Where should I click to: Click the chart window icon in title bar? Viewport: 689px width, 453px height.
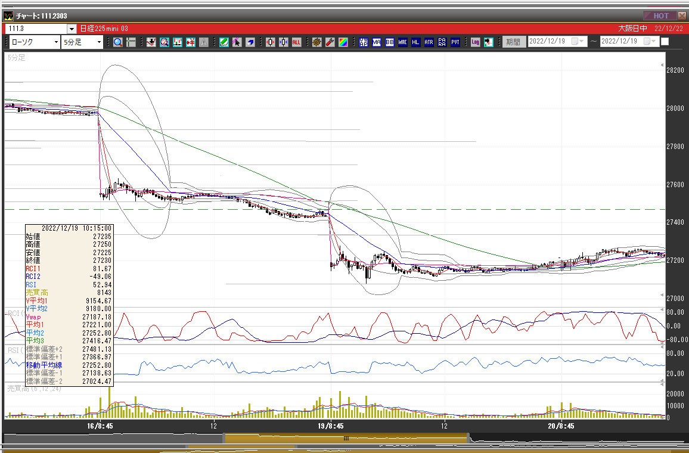pyautogui.click(x=8, y=16)
